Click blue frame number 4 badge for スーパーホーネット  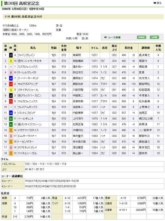point(11,78)
